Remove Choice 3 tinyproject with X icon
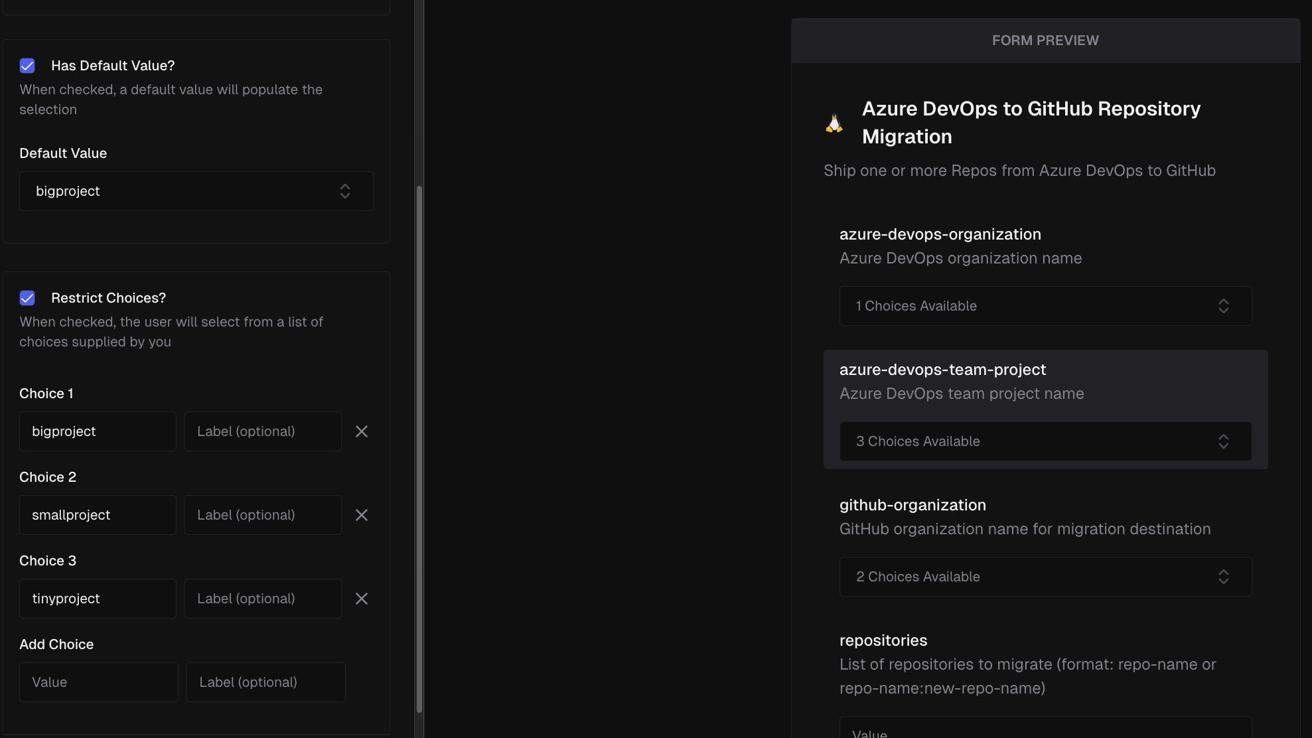Screen dimensions: 1312x738 point(362,599)
